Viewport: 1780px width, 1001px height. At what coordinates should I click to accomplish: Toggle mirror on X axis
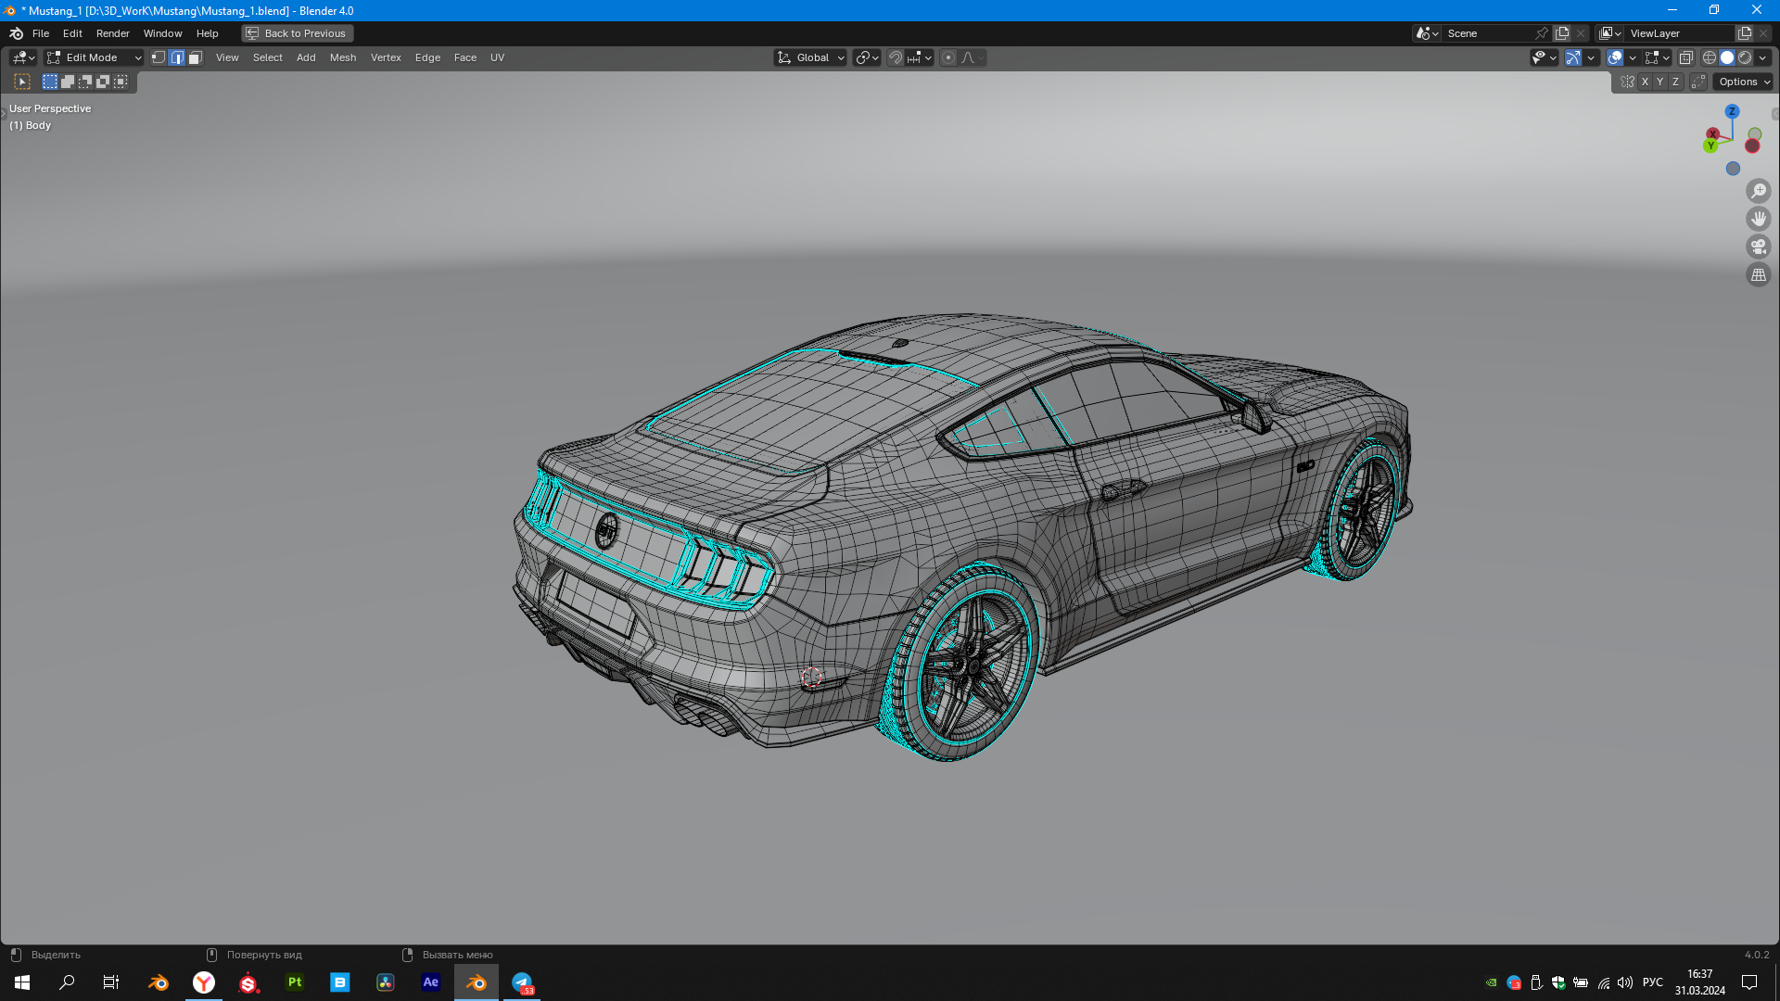[1645, 82]
